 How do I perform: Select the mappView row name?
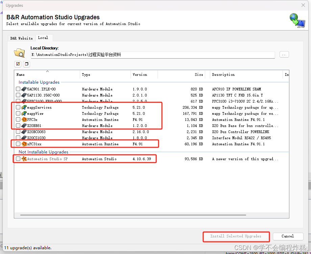pyautogui.click(x=35, y=113)
